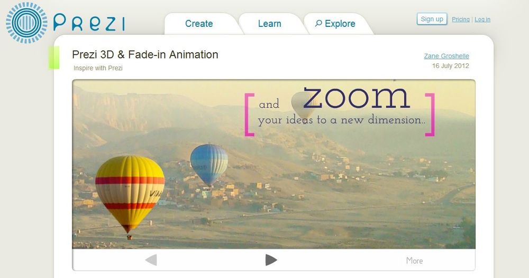This screenshot has width=529, height=278.
Task: Open author Zane Groshelle's profile link
Action: 446,56
